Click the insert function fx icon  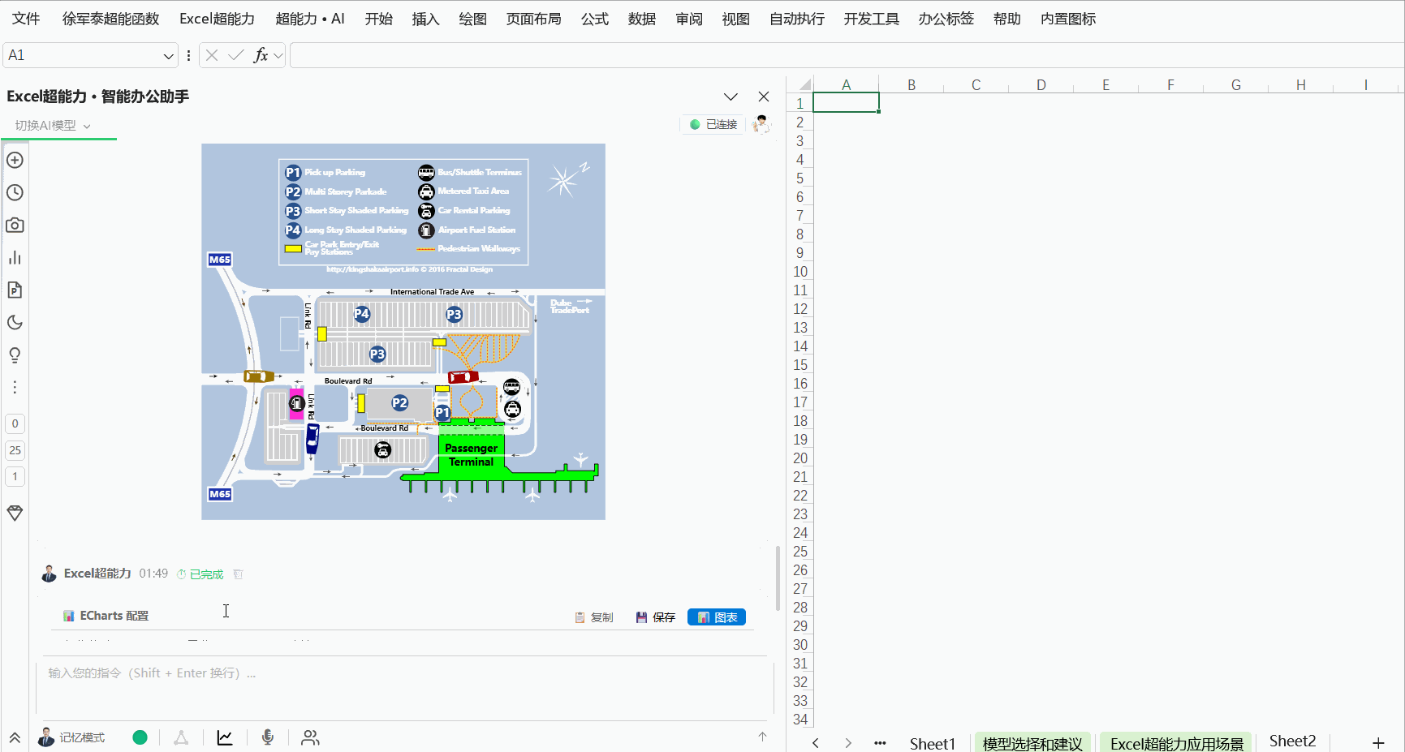click(261, 55)
